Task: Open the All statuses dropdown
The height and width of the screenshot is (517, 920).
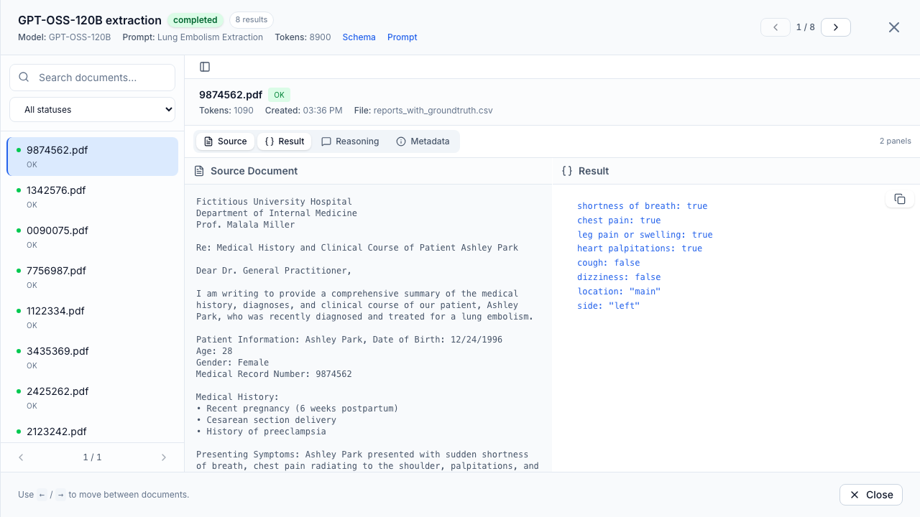Action: pos(92,110)
